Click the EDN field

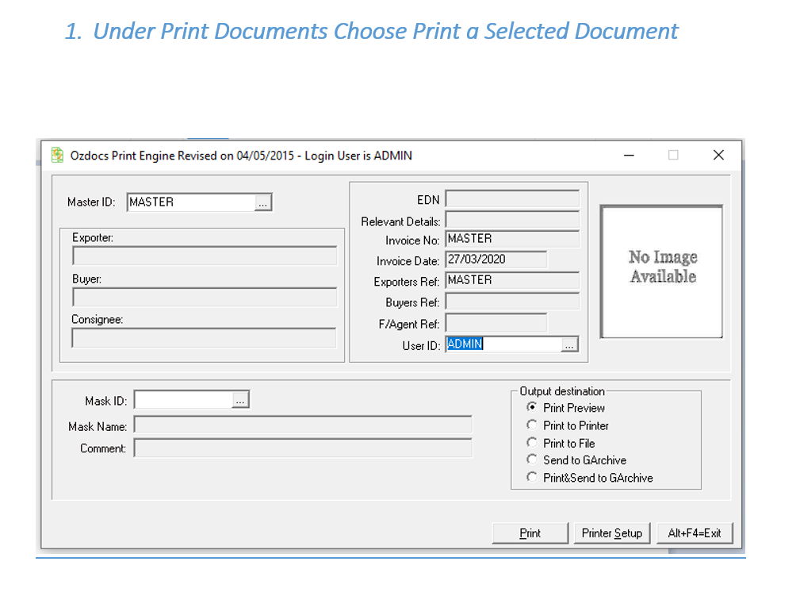coord(512,198)
